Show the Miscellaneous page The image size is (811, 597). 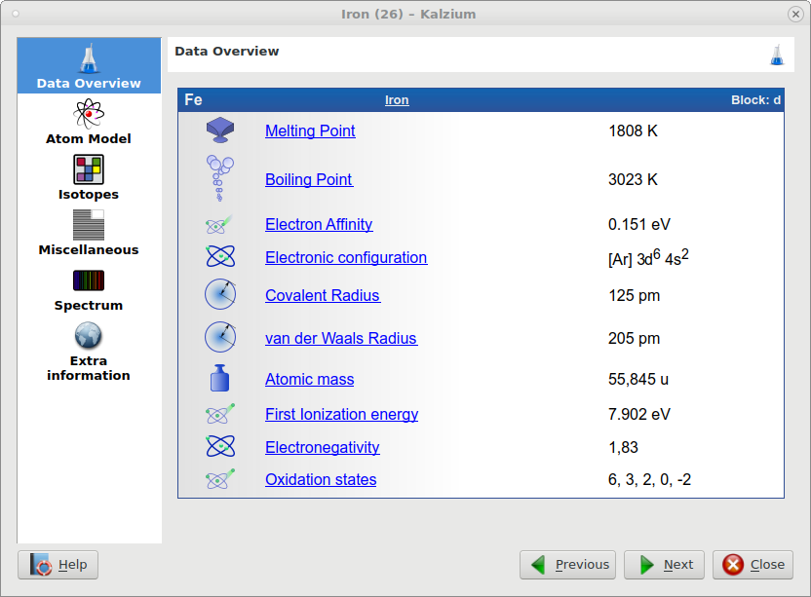point(89,233)
